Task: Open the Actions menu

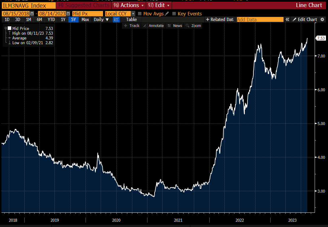Action: click(129, 5)
